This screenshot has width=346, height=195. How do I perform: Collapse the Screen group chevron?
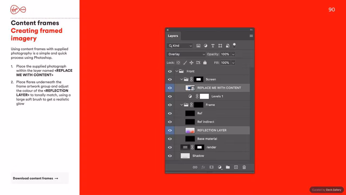[182, 79]
